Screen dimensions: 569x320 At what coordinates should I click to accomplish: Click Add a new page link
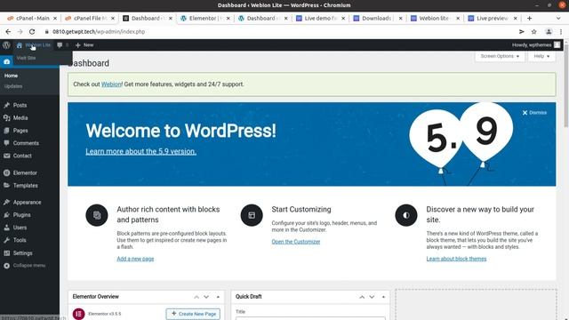point(135,259)
